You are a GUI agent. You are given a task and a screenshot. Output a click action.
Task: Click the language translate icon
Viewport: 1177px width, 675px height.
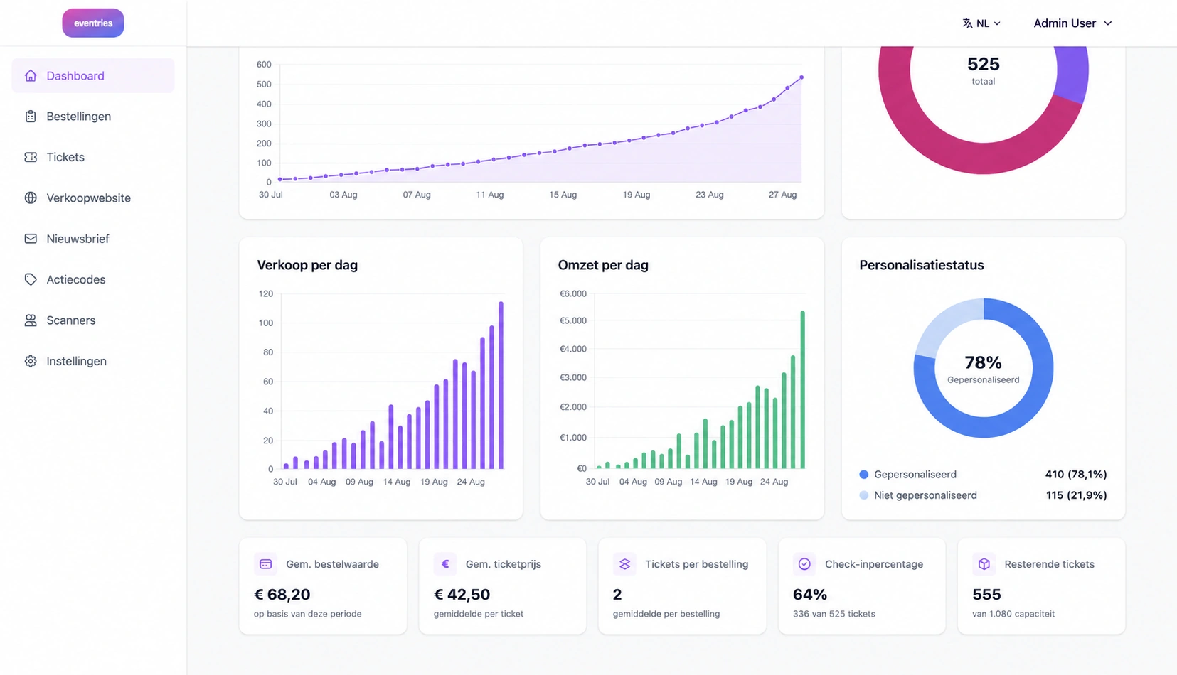[967, 23]
